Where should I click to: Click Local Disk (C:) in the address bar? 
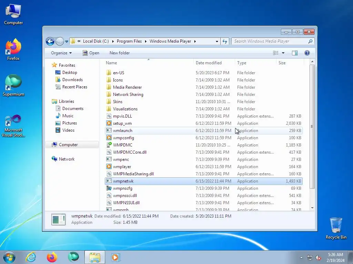click(x=96, y=41)
